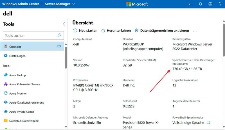Click the WORKGROUP domain value

click(133, 44)
